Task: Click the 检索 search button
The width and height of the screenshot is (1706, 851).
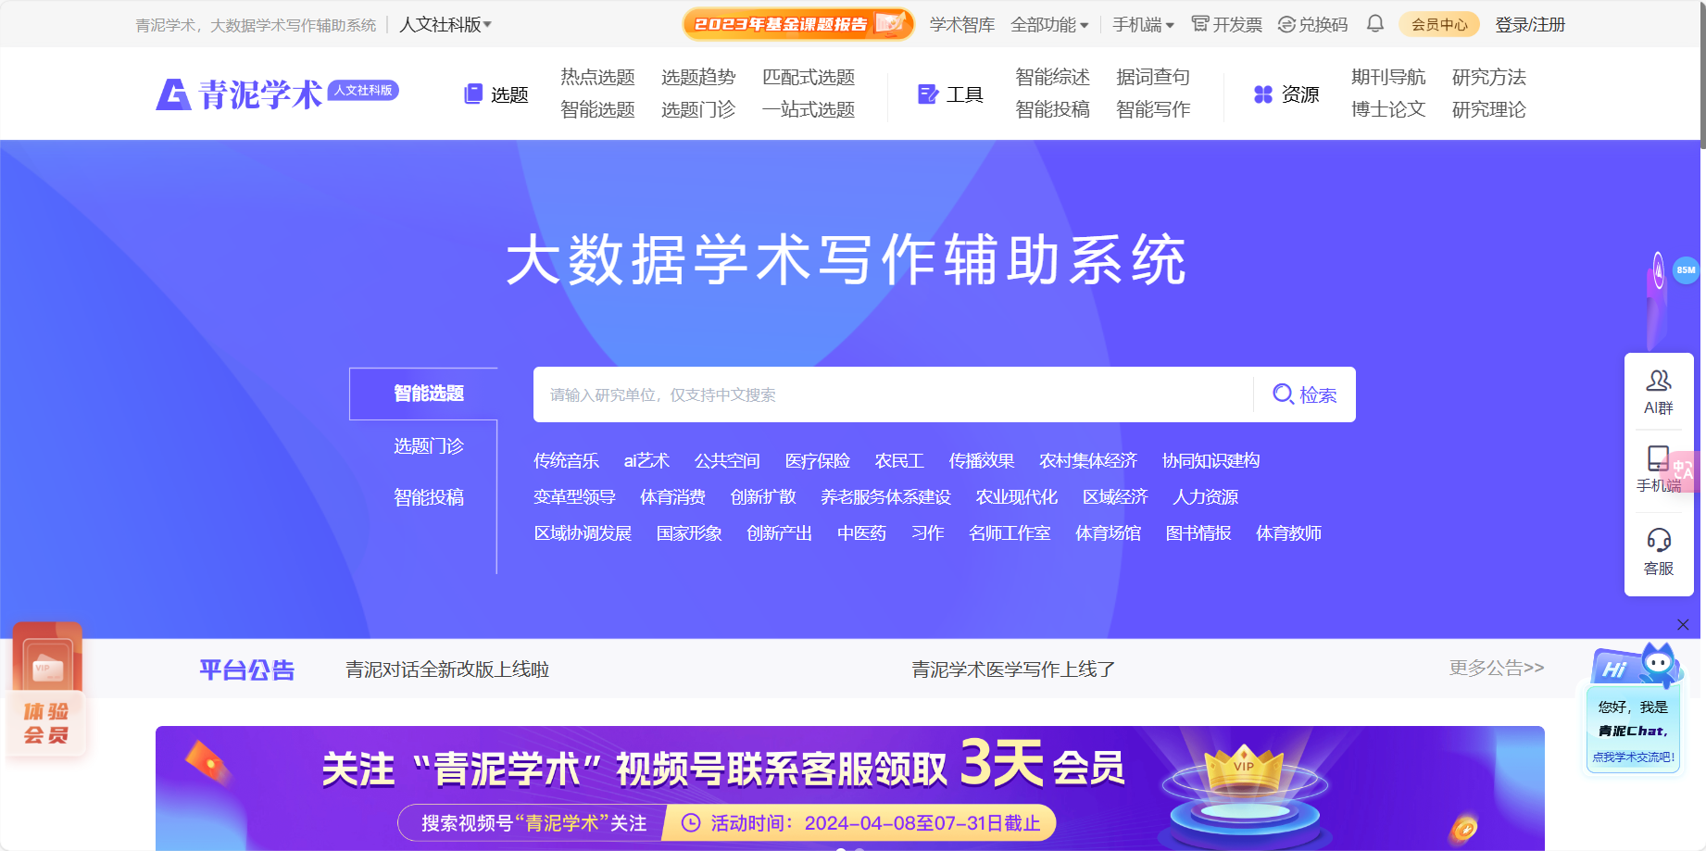Action: [1307, 394]
